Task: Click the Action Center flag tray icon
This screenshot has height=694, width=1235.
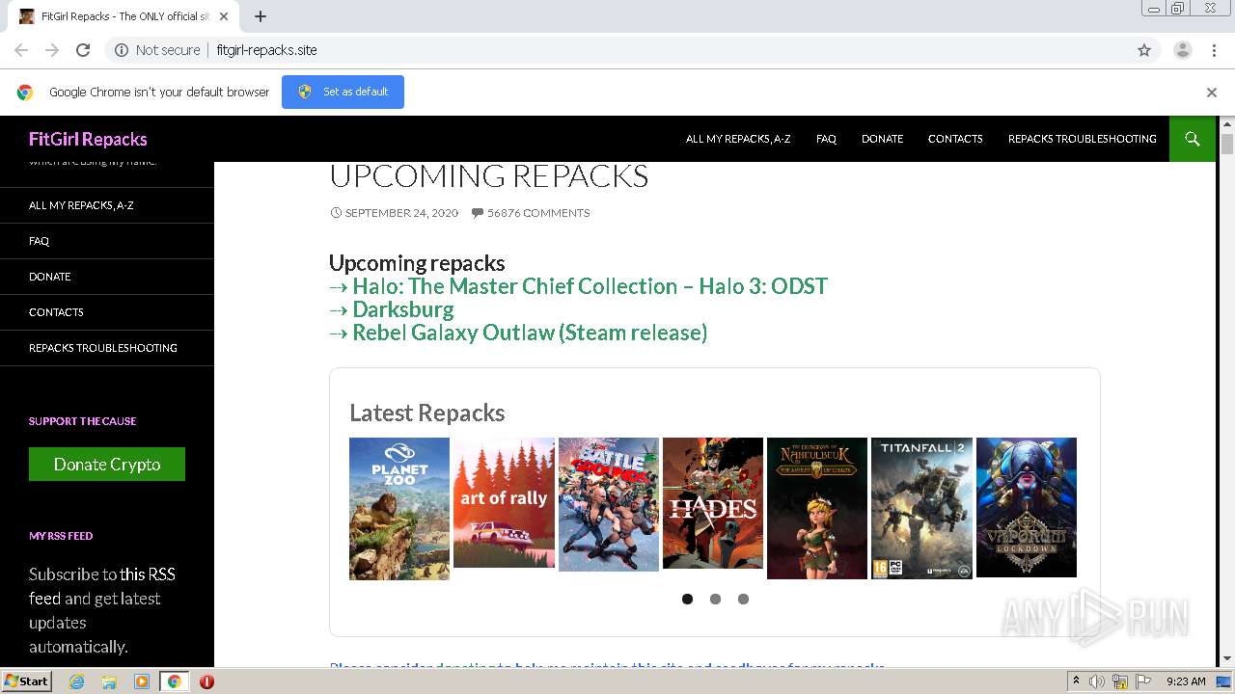Action: coord(1141,681)
